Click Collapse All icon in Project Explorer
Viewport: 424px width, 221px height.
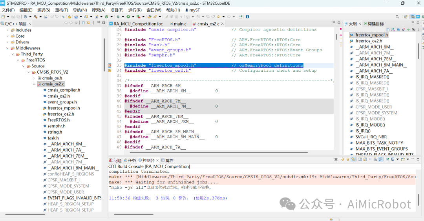(83, 23)
